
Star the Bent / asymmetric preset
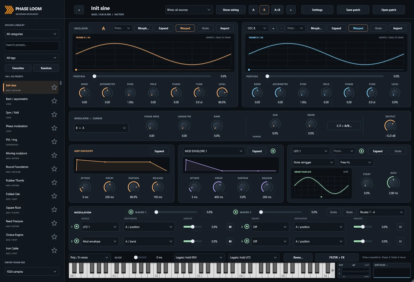coord(54,101)
